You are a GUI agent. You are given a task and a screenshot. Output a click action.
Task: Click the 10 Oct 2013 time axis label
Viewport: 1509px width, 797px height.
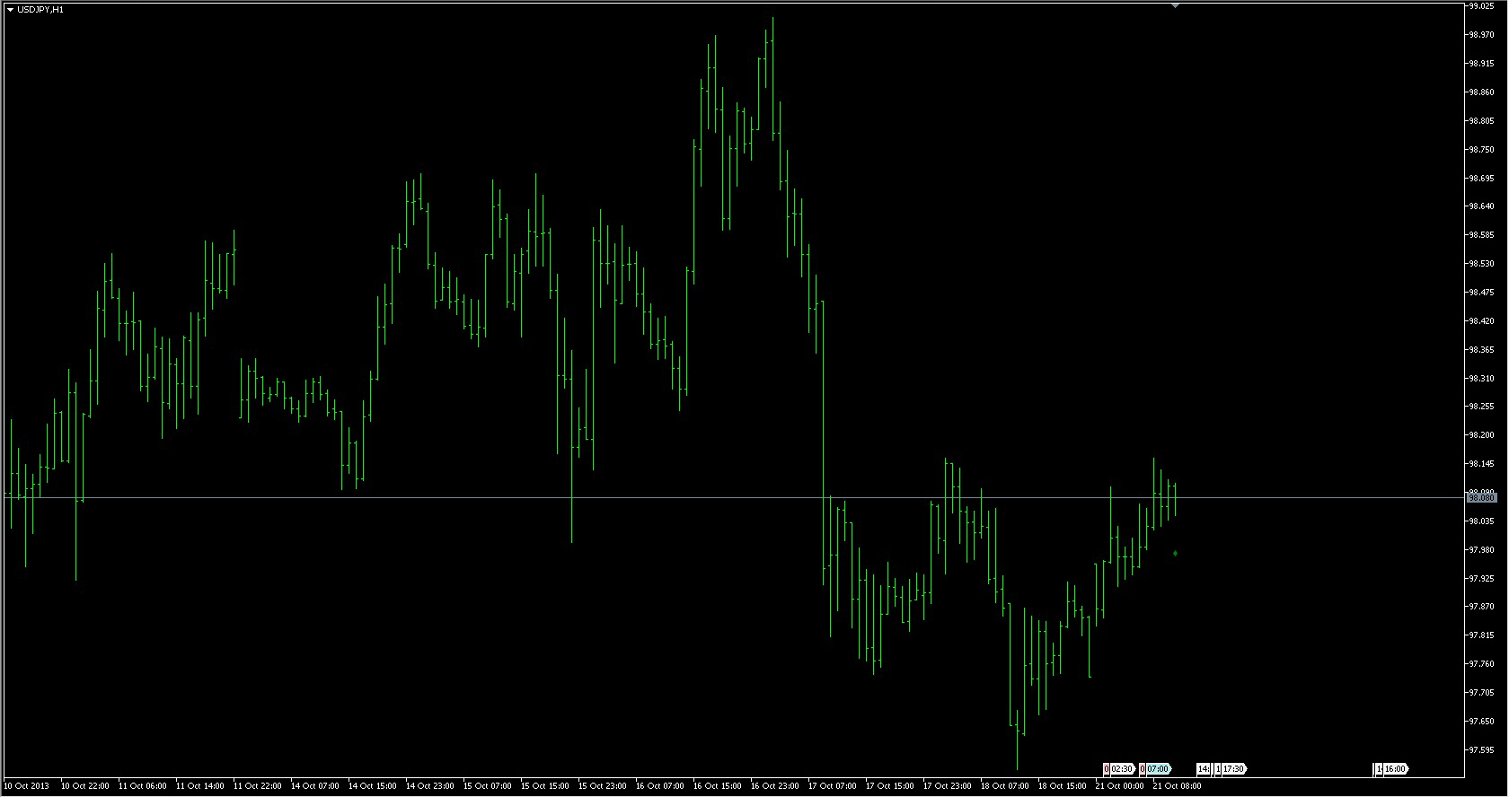(27, 786)
